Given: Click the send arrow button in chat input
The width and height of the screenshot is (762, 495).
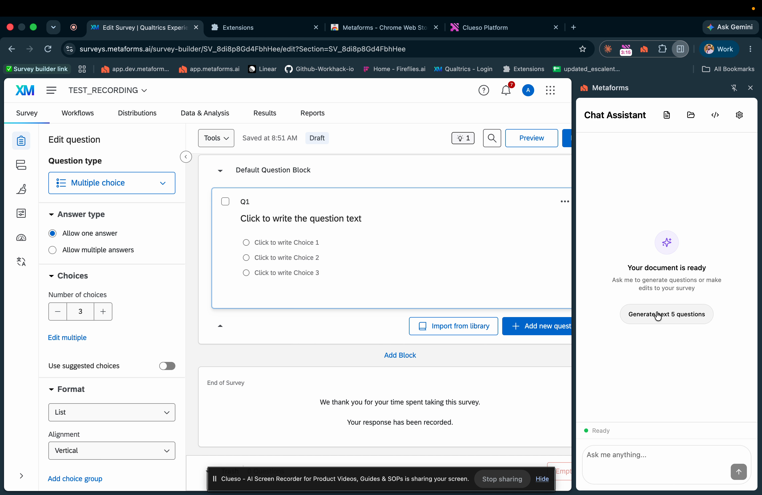Looking at the screenshot, I should (x=739, y=471).
